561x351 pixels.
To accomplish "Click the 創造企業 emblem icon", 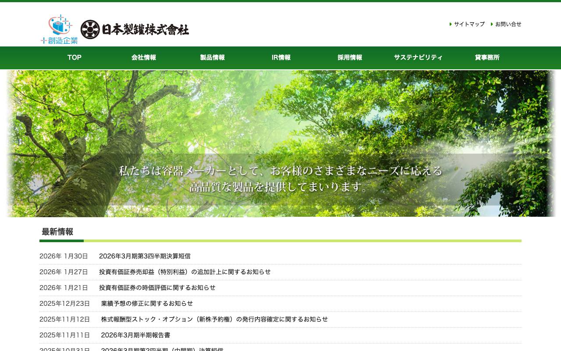I will coord(59,29).
